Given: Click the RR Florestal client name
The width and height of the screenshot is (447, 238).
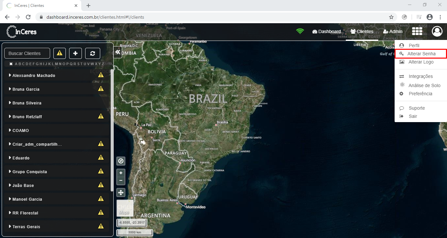Looking at the screenshot, I should (x=25, y=213).
